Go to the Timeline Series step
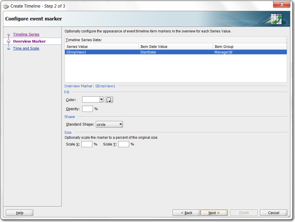The height and width of the screenshot is (222, 295). pyautogui.click(x=26, y=34)
